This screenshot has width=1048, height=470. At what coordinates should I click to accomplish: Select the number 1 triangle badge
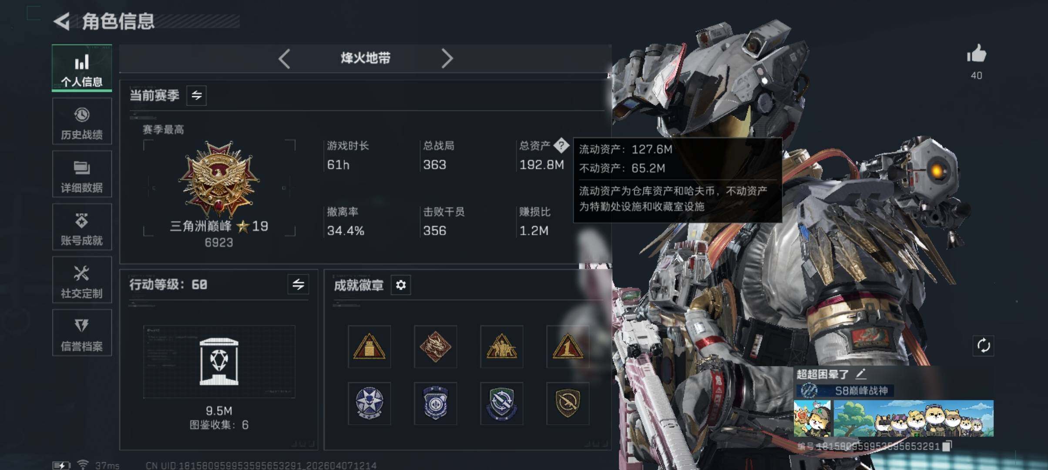[x=568, y=347]
